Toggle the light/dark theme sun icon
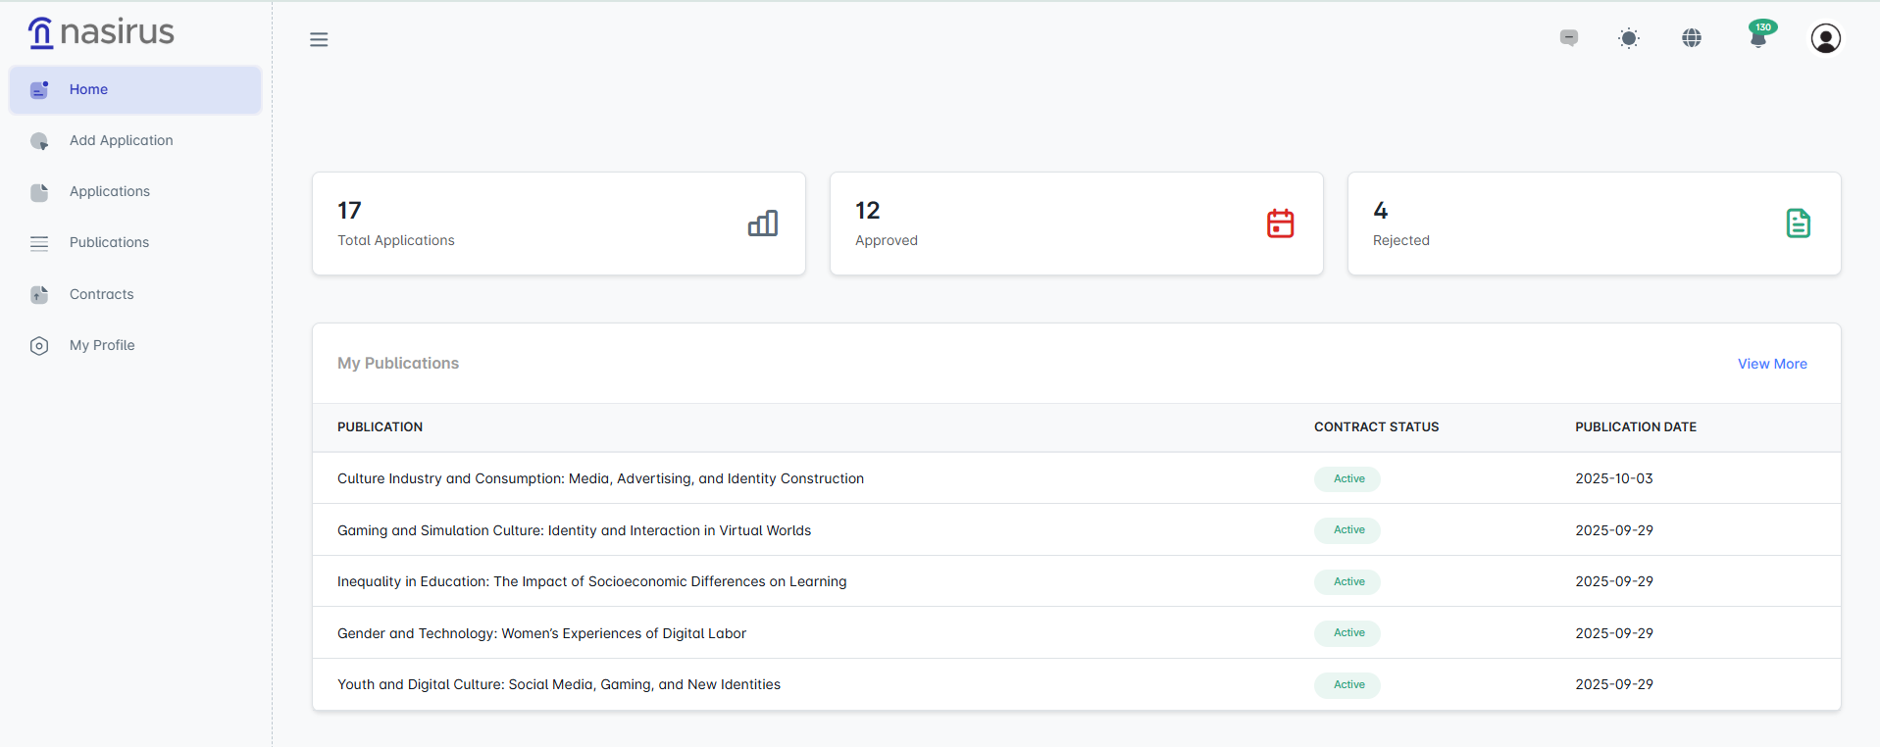Screen dimensions: 1880x747 click(1629, 38)
